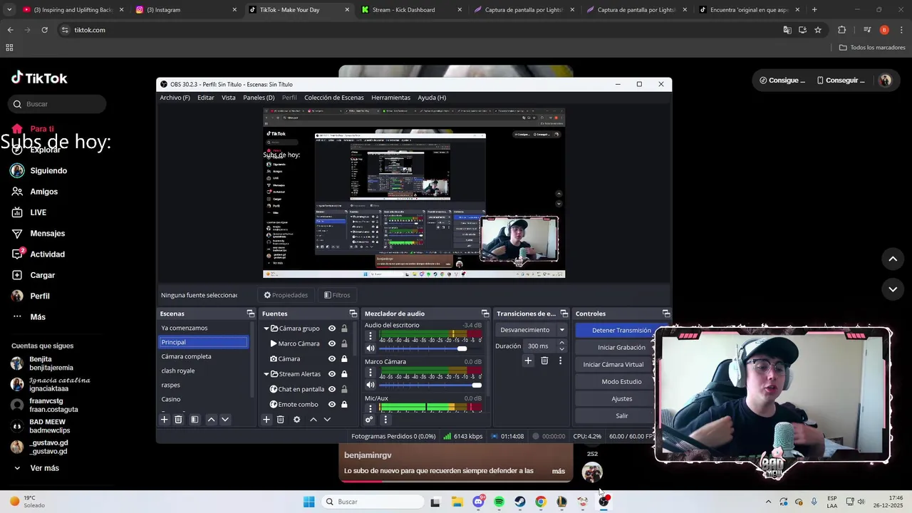Undock the Mezclador de audio panel

[485, 313]
